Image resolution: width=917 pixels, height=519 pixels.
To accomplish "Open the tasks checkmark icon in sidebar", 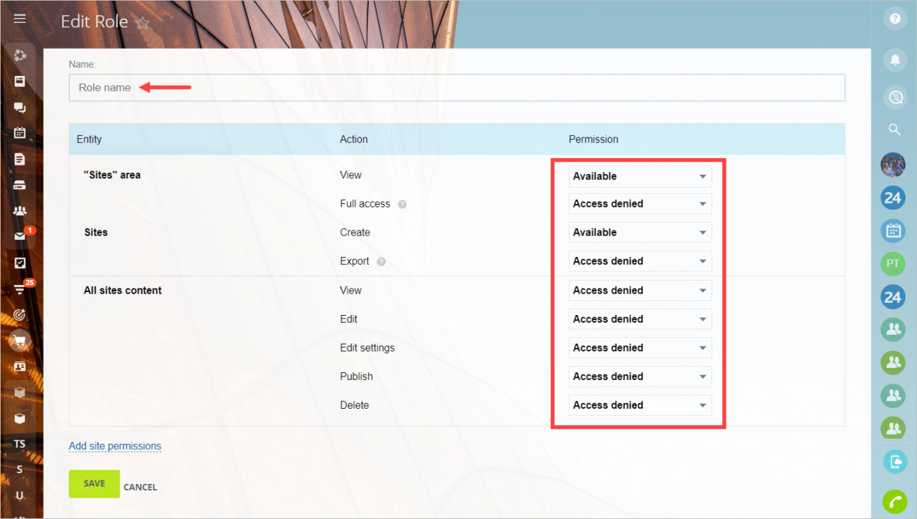I will click(x=20, y=263).
